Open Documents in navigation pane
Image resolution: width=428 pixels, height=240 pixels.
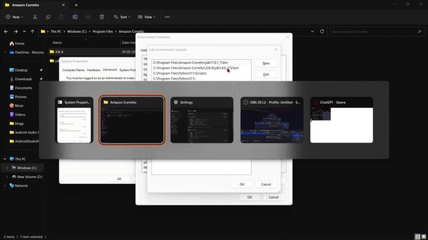click(x=23, y=88)
